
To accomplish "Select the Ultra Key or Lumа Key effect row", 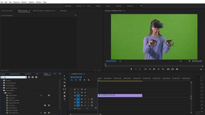I will coord(12,105).
